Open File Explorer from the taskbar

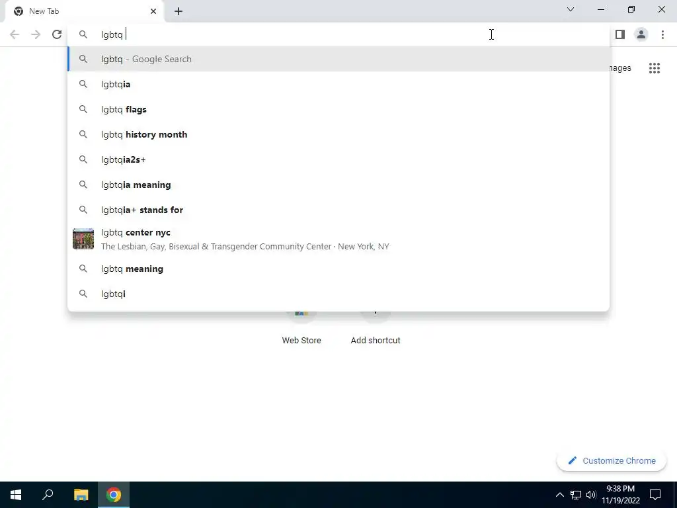click(81, 495)
